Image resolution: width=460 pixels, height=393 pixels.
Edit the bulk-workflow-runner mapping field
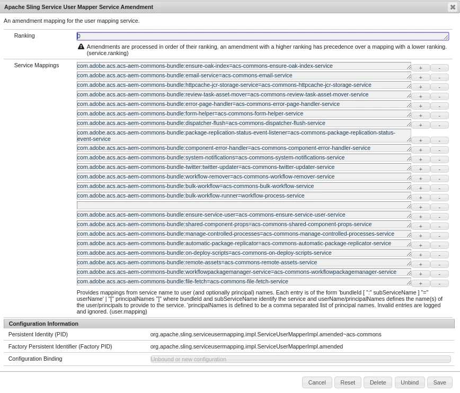coord(244,195)
